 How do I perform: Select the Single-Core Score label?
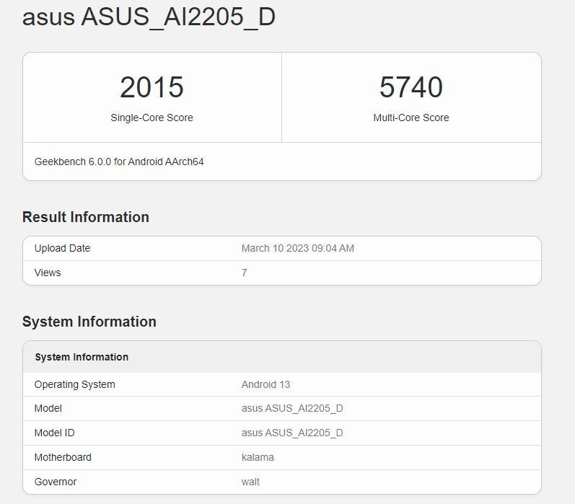click(x=152, y=118)
